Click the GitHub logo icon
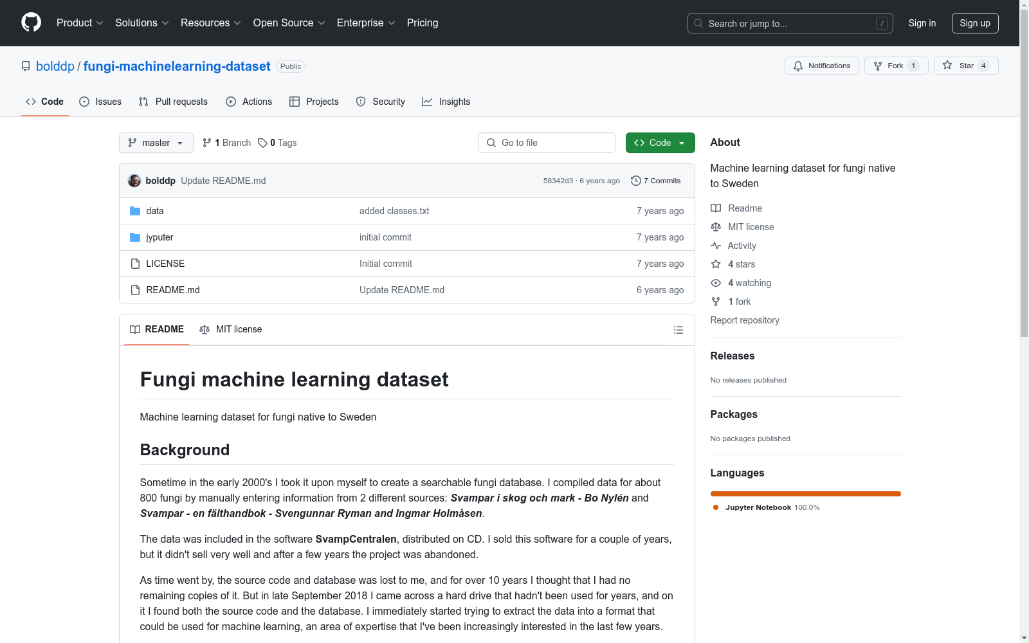 [31, 23]
